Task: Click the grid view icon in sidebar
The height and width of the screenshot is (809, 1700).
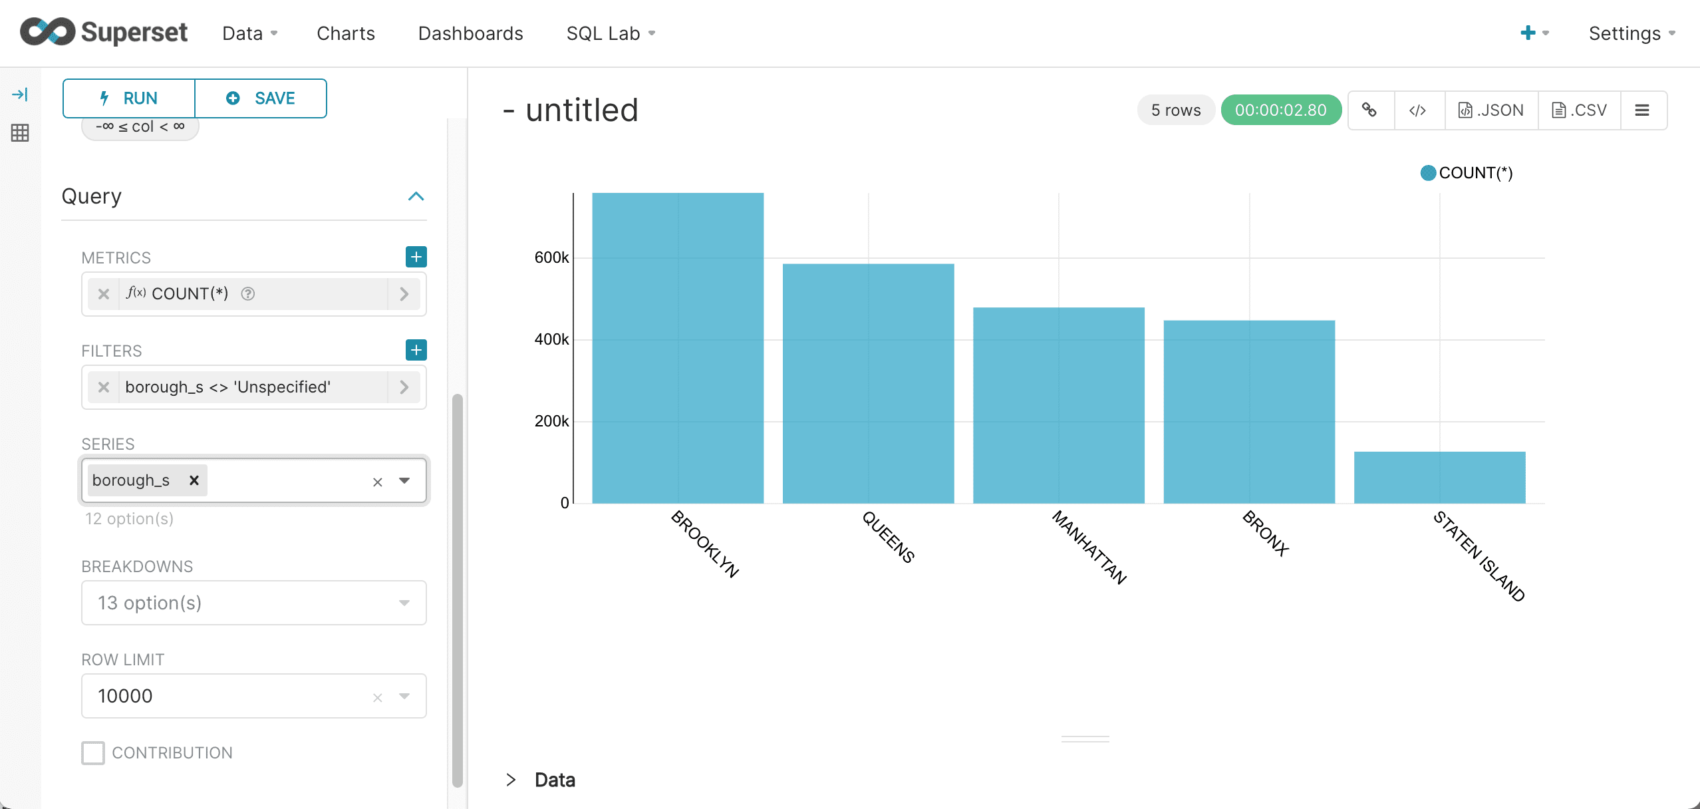Action: coord(22,132)
